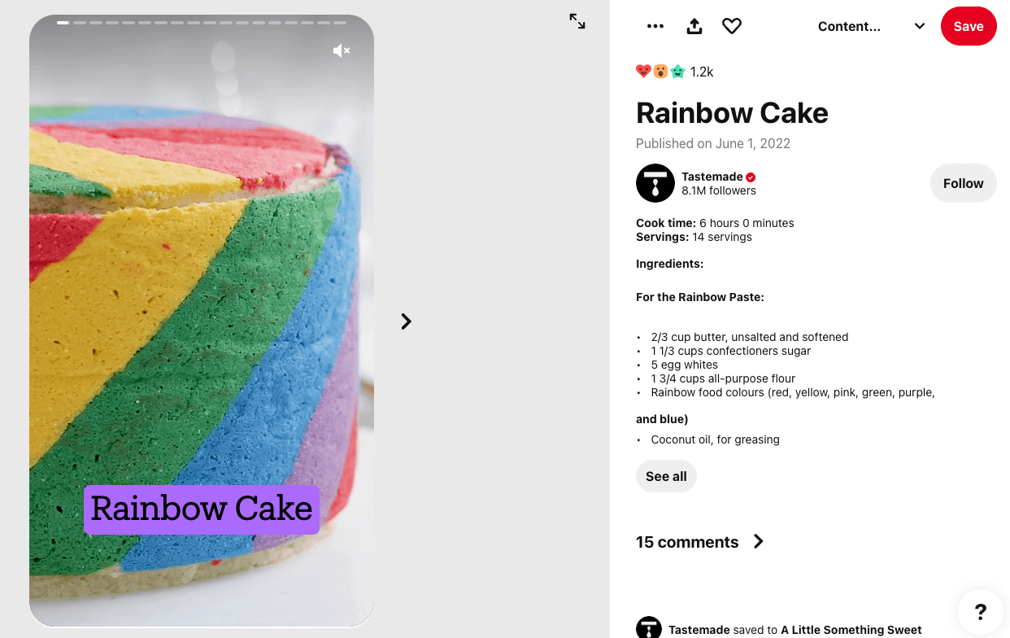Click the Tastemade verified badge checkmark
1010x638 pixels.
[x=750, y=177]
